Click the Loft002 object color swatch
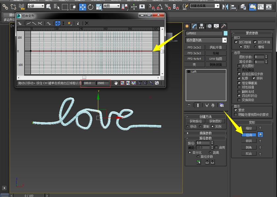The image size is (277, 197). coord(226,33)
